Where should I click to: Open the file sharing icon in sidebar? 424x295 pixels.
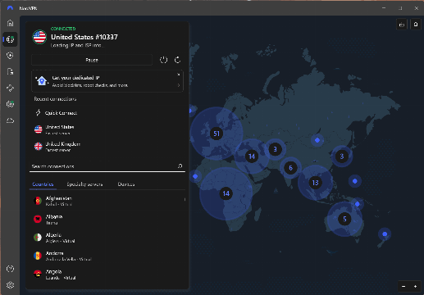tap(10, 72)
